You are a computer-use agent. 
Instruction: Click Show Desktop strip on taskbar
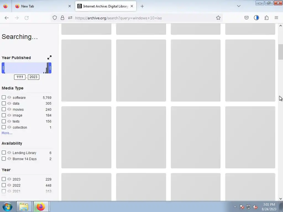(x=281, y=206)
